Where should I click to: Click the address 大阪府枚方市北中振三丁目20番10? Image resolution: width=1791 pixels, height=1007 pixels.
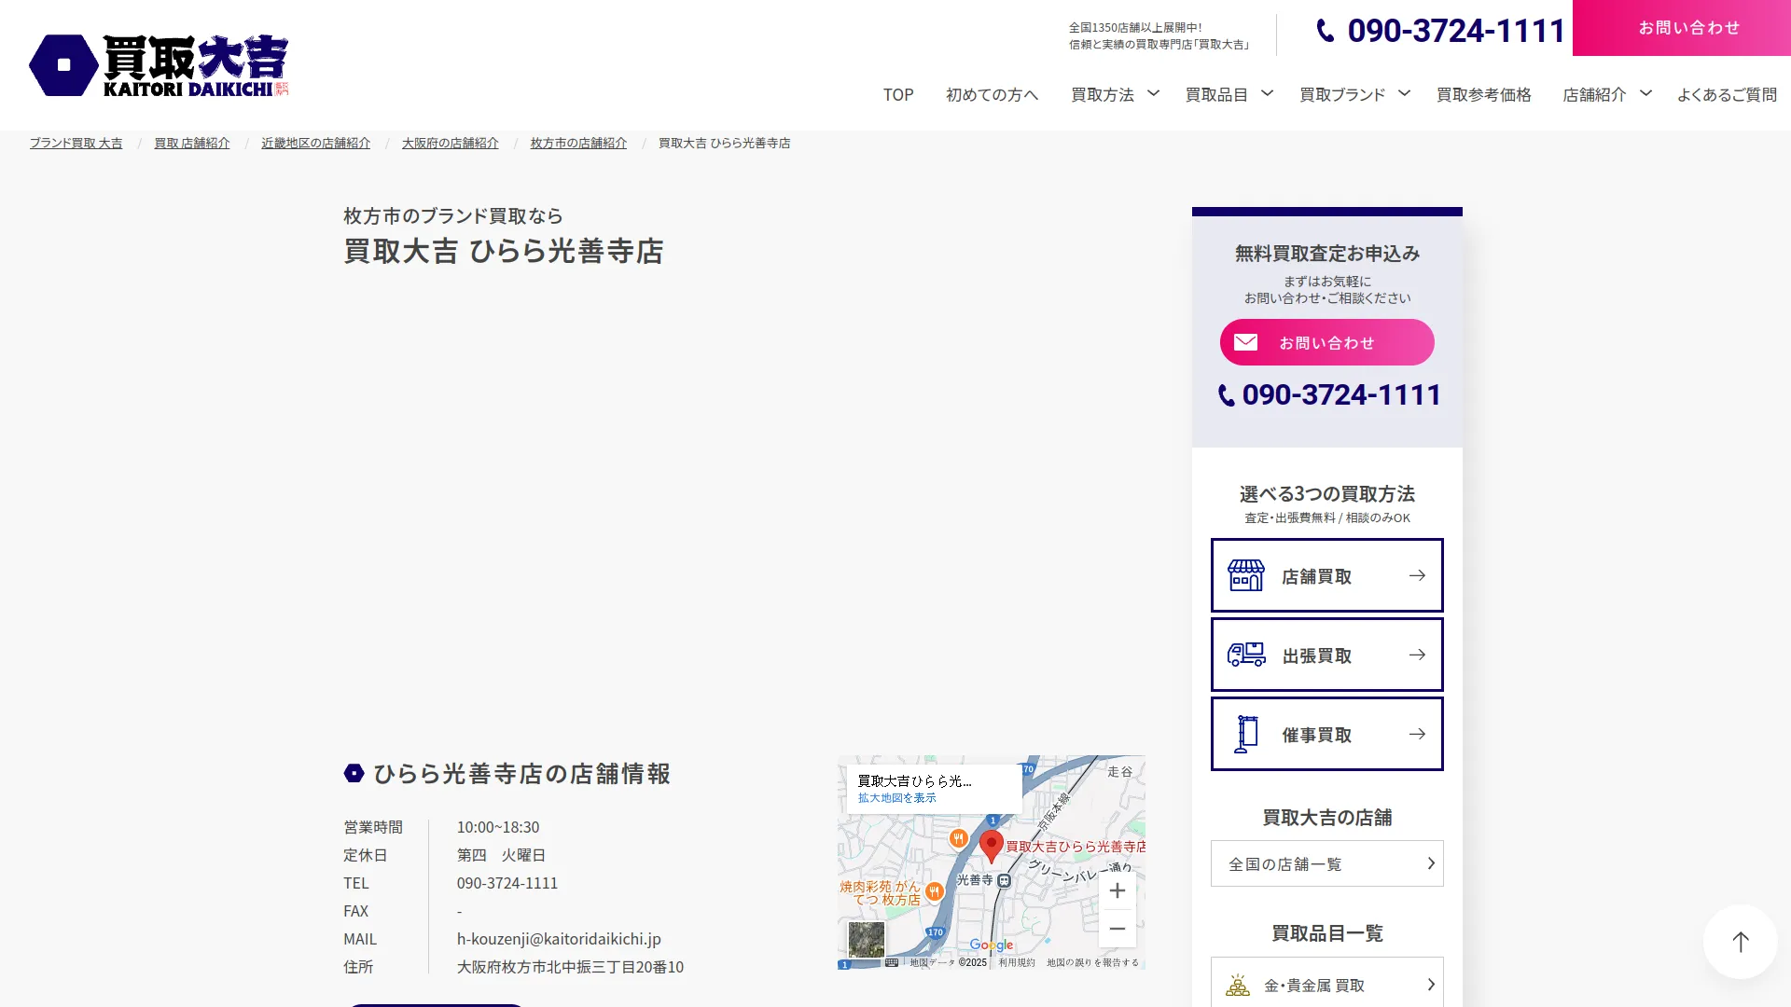(570, 967)
